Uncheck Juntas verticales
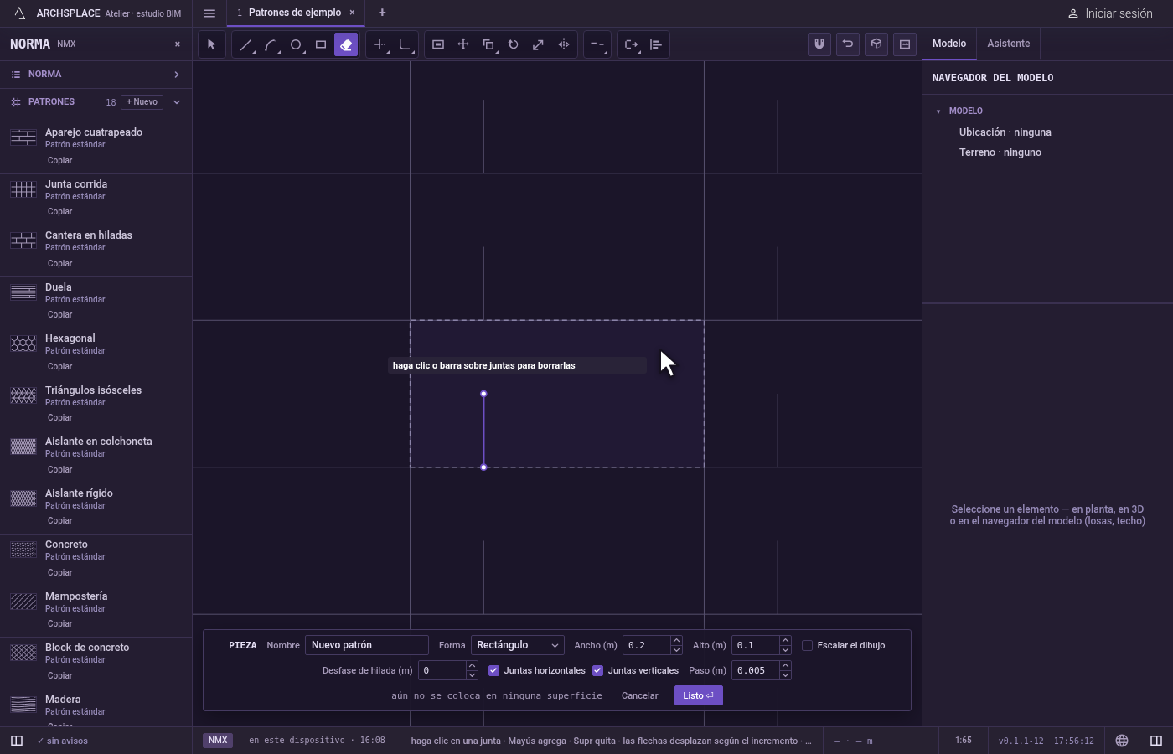 [597, 670]
